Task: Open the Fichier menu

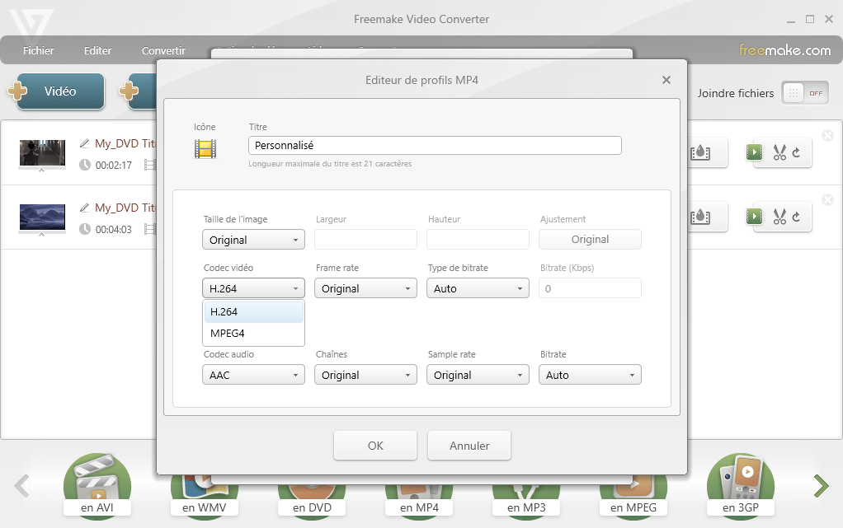Action: 38,50
